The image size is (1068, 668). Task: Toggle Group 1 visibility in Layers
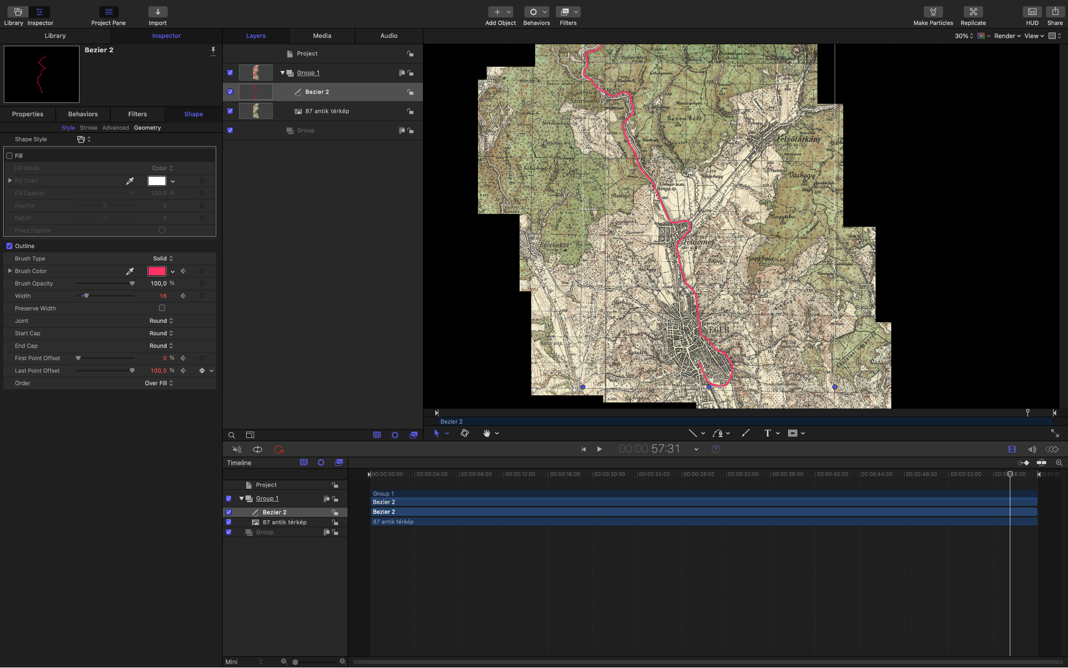pos(230,73)
